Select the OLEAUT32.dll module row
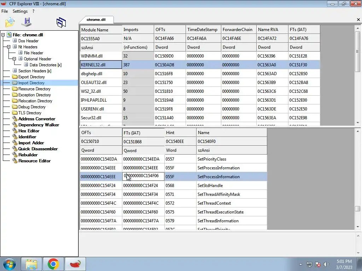Image resolution: width=362 pixels, height=271 pixels. tap(200, 82)
